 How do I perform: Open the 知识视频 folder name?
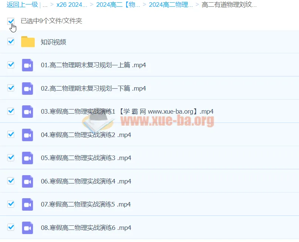[x=53, y=42]
